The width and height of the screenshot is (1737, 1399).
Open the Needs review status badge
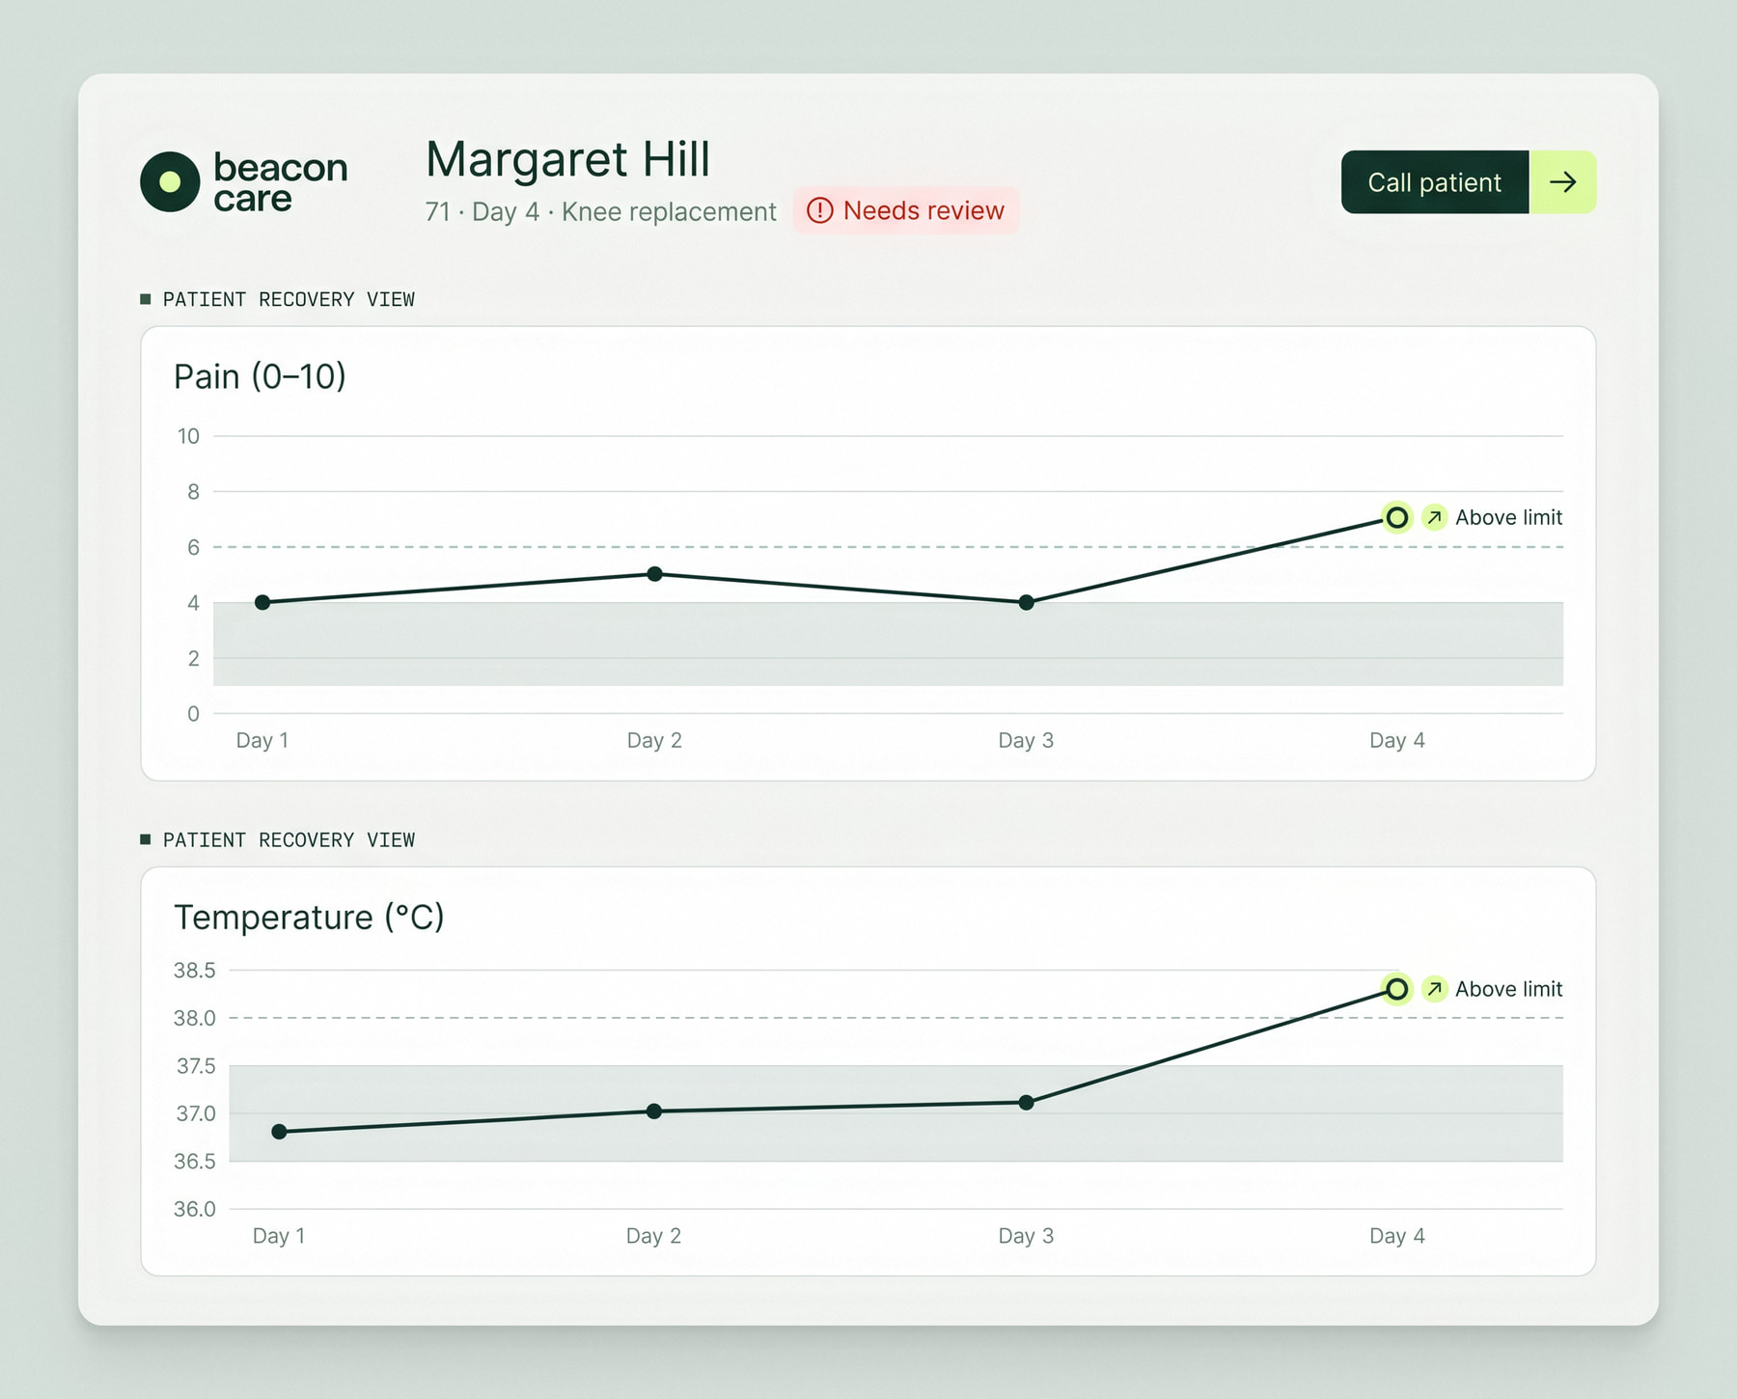[x=906, y=210]
